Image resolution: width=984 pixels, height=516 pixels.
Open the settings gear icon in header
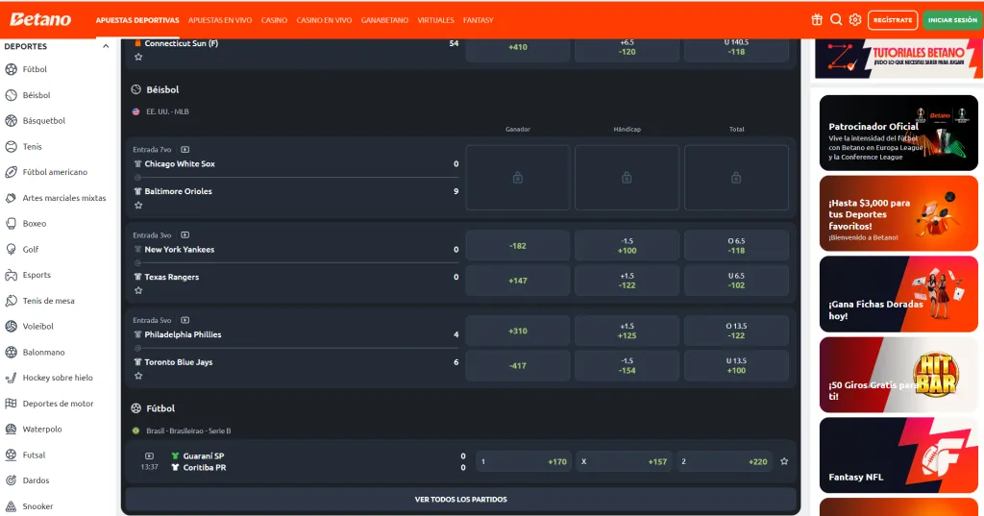pos(854,19)
